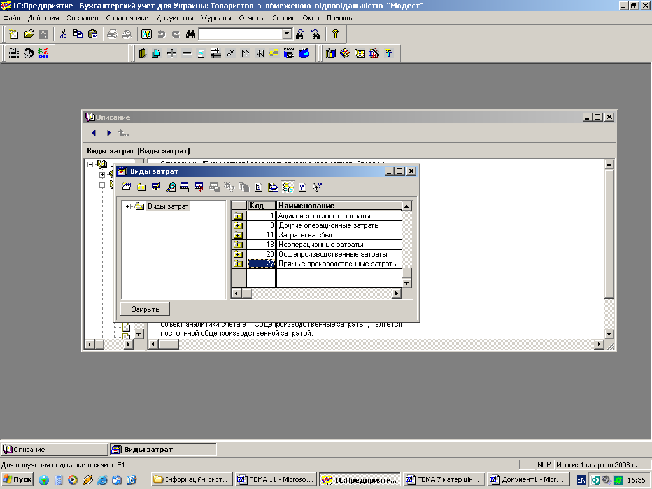Open group folder of Неоперационные затраты row
Screen dimensions: 652x489
[238, 244]
